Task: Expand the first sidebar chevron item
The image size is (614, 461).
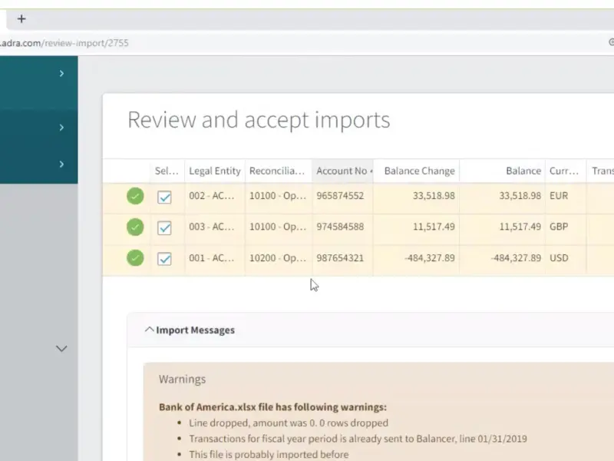Action: (x=61, y=74)
